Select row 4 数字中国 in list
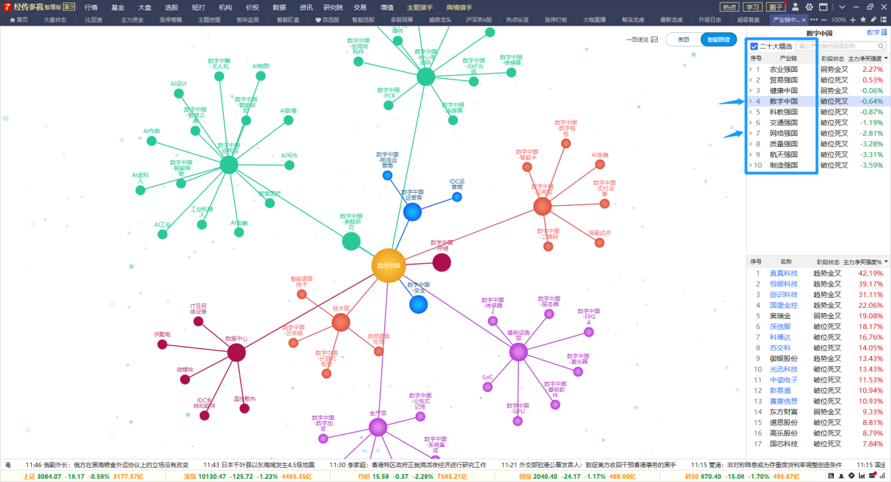The width and height of the screenshot is (891, 482). pyautogui.click(x=818, y=102)
